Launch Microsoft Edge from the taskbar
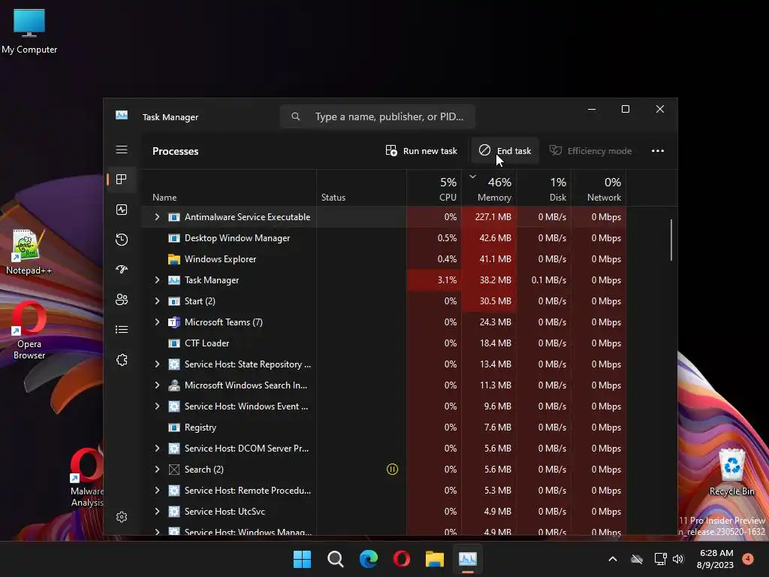Image resolution: width=769 pixels, height=577 pixels. (368, 559)
